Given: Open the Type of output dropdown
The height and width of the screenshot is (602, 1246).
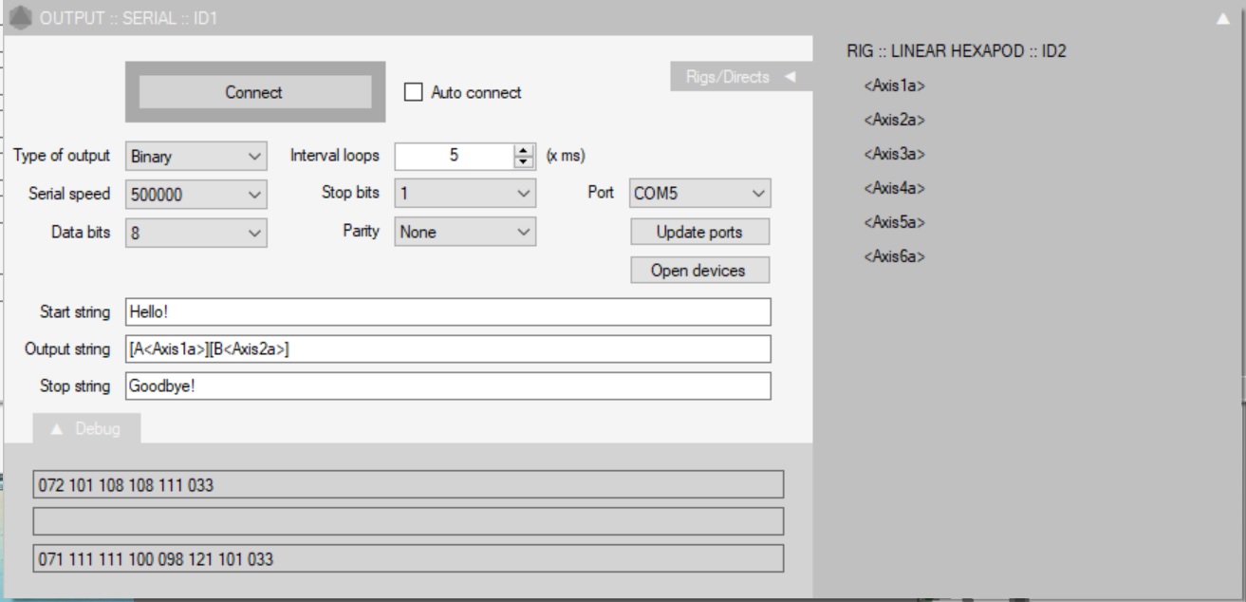Looking at the screenshot, I should tap(196, 156).
